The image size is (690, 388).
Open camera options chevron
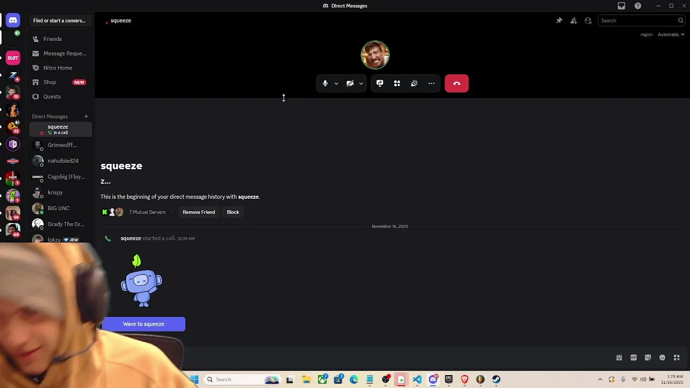pos(361,84)
